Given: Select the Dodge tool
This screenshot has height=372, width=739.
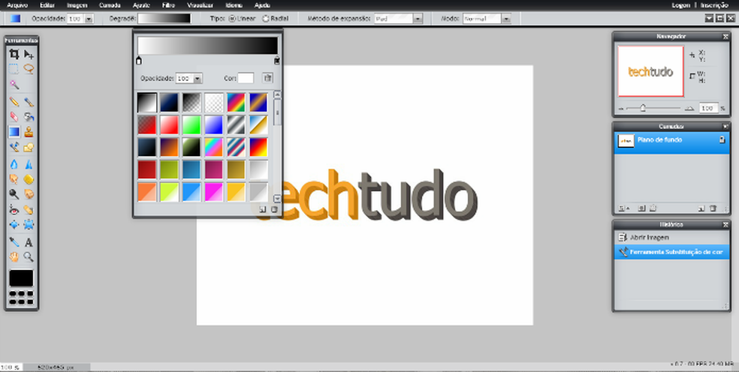Looking at the screenshot, I should tap(14, 194).
